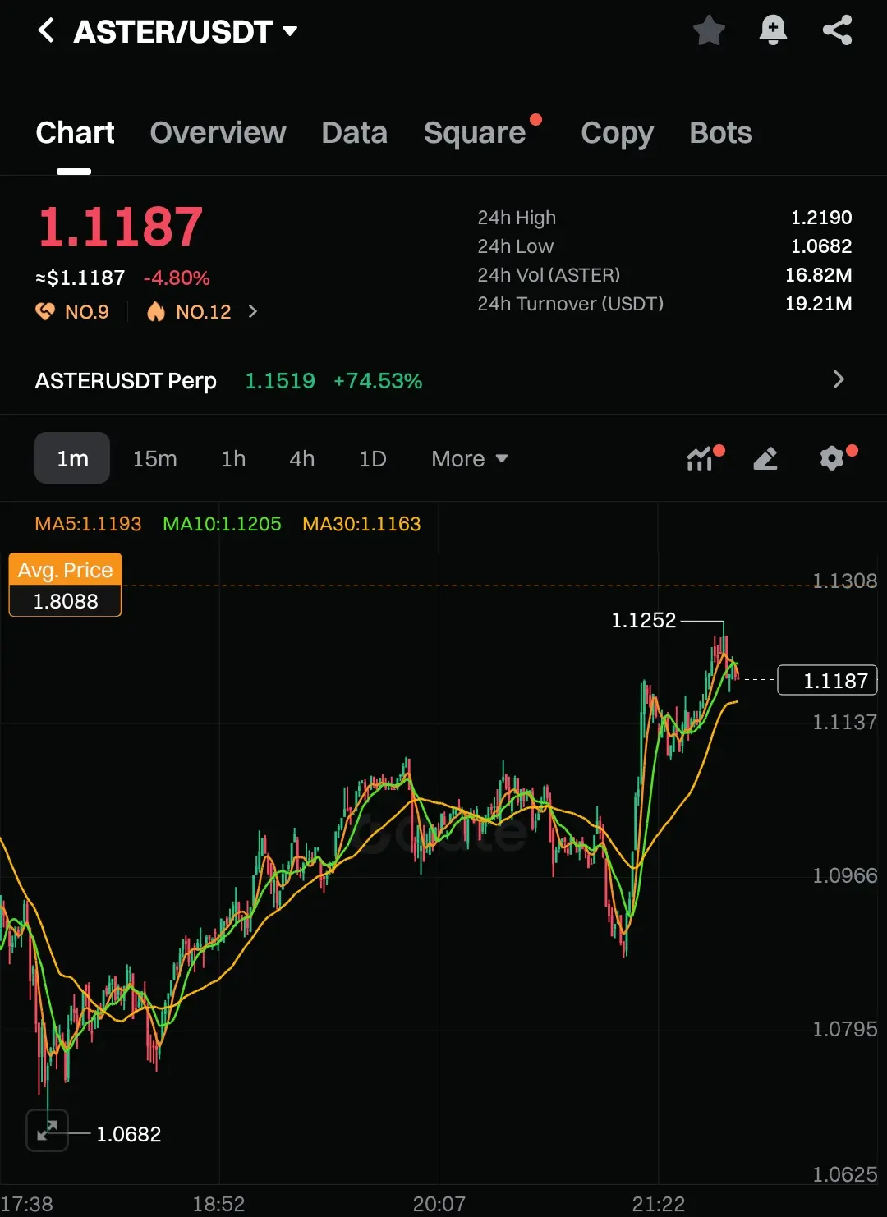Tap the Avg. Price 1.8088 label
Image resolution: width=887 pixels, height=1217 pixels.
pos(65,585)
